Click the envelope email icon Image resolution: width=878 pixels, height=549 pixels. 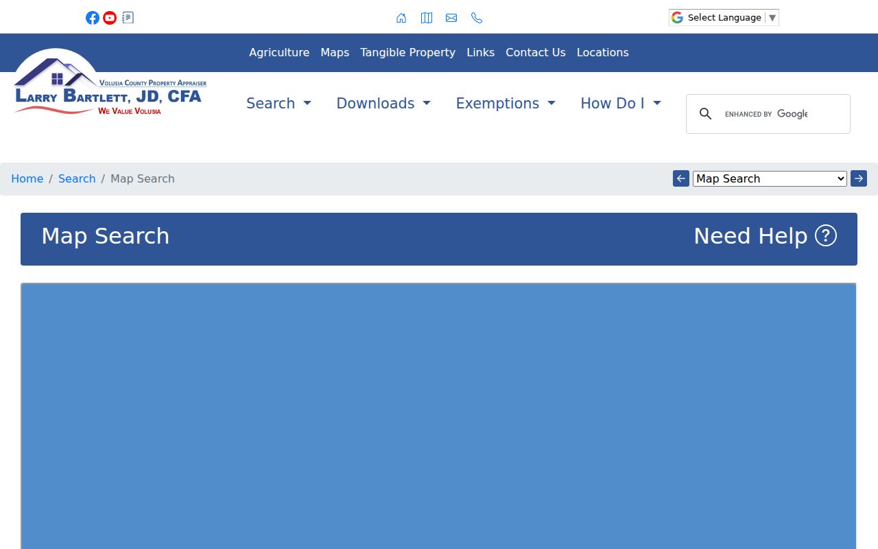point(451,18)
